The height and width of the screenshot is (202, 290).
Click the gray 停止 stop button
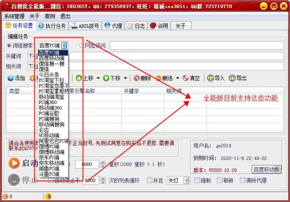pyautogui.click(x=14, y=180)
